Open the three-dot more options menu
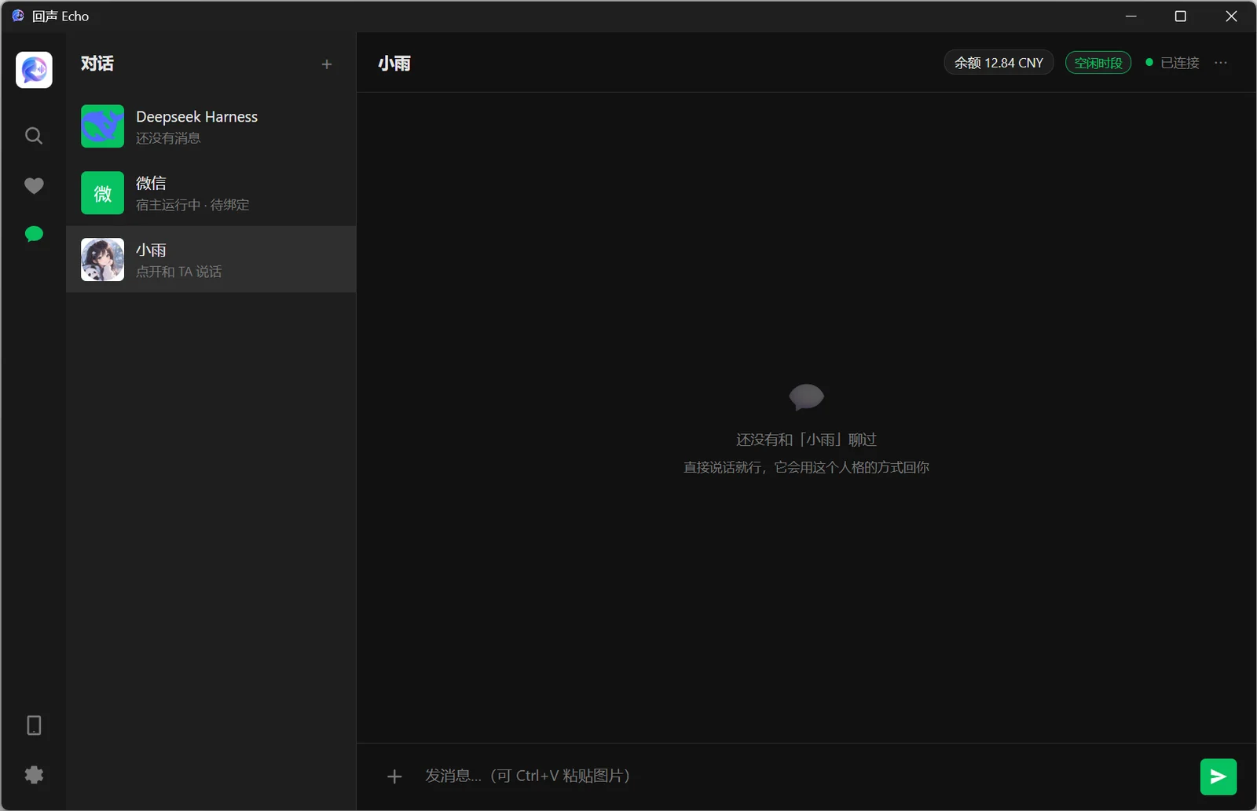The height and width of the screenshot is (811, 1257). tap(1221, 63)
